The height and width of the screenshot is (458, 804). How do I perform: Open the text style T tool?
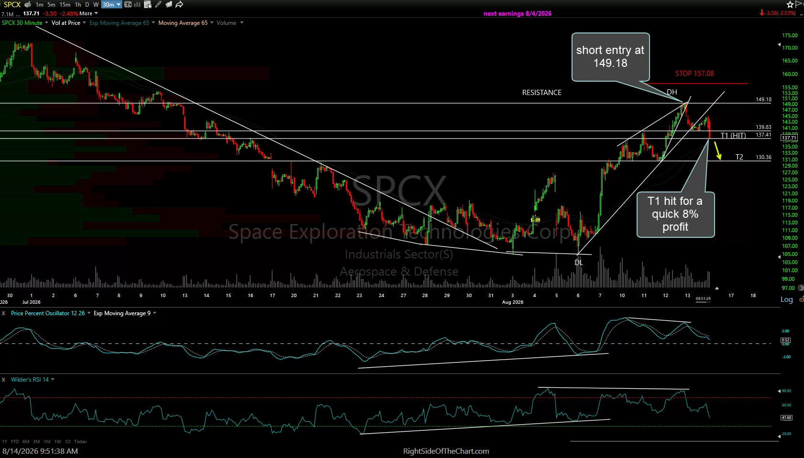click(128, 4)
